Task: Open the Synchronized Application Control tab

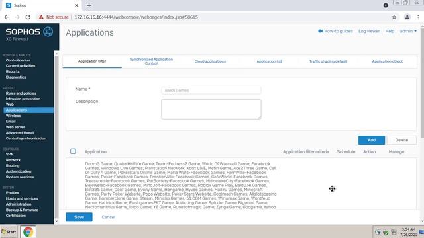Action: click(x=151, y=61)
